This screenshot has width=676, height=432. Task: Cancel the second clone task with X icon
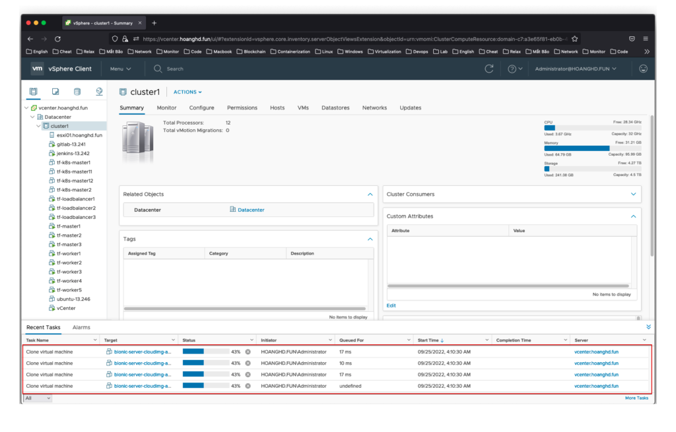click(x=248, y=363)
